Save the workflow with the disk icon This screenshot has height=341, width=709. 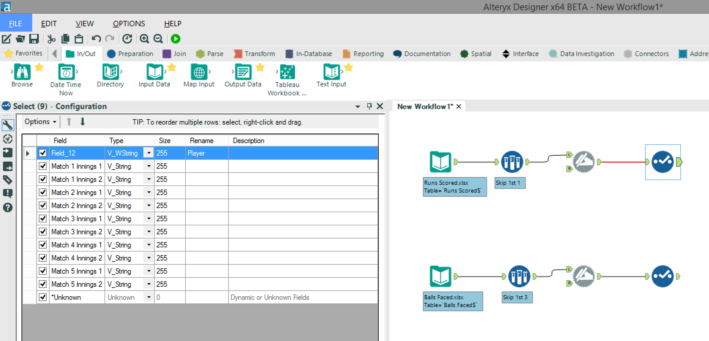[34, 39]
